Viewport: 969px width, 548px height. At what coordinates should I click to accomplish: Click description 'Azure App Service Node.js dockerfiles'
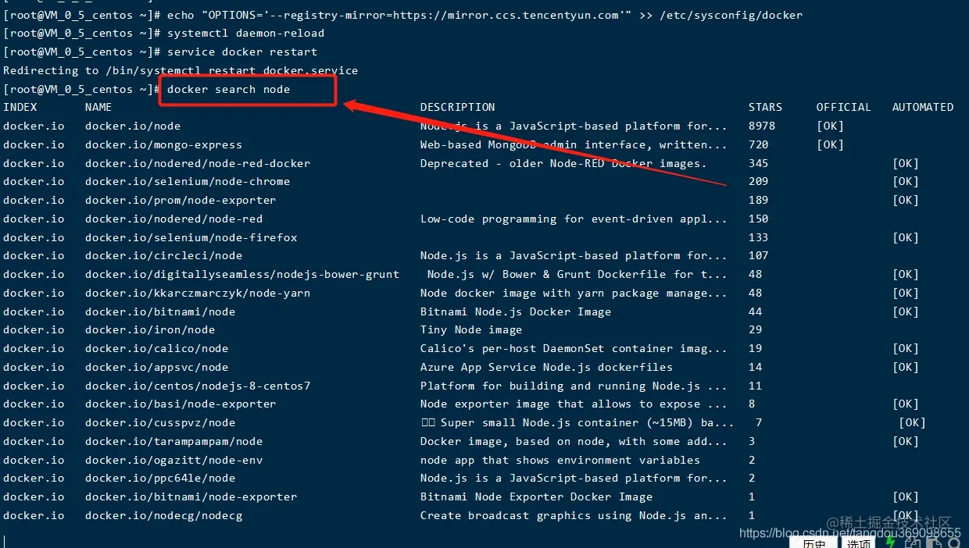[x=546, y=367]
